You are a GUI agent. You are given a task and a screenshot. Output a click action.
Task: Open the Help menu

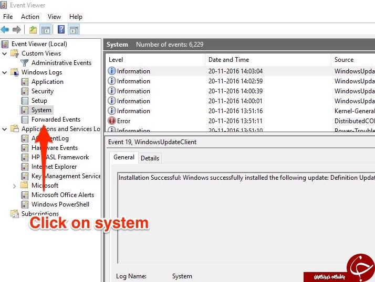(76, 17)
